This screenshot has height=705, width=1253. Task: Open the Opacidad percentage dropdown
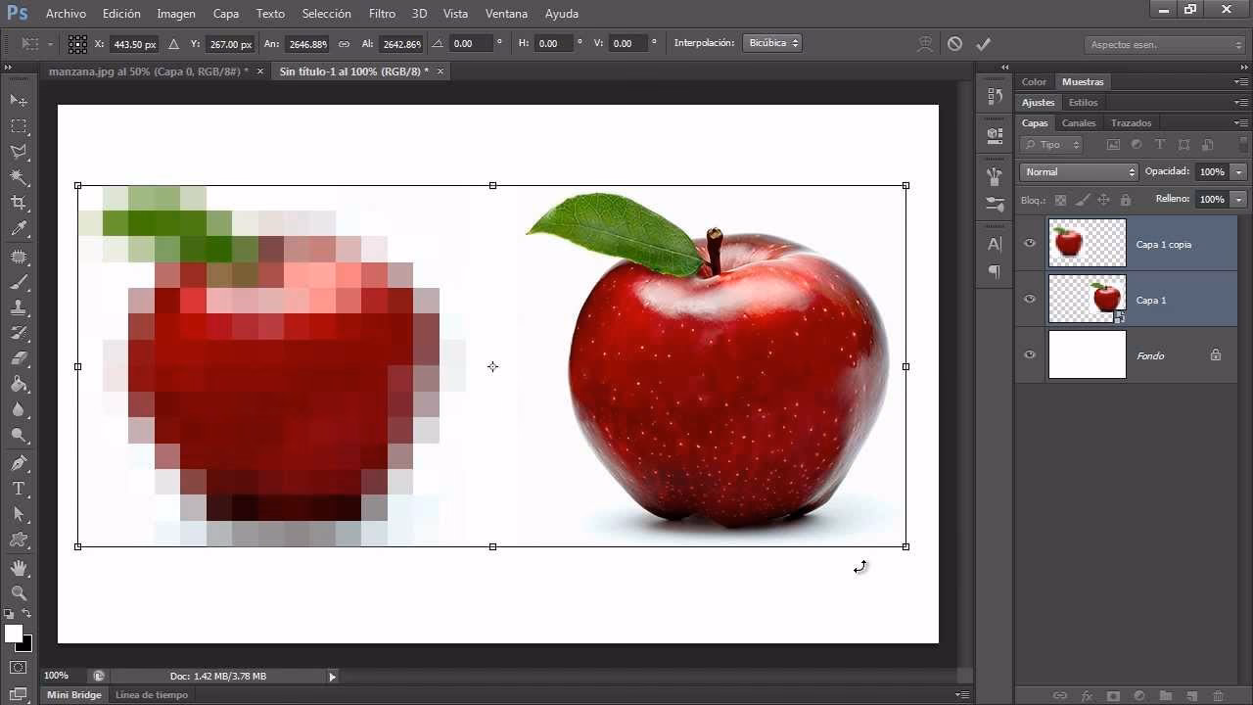pos(1237,171)
